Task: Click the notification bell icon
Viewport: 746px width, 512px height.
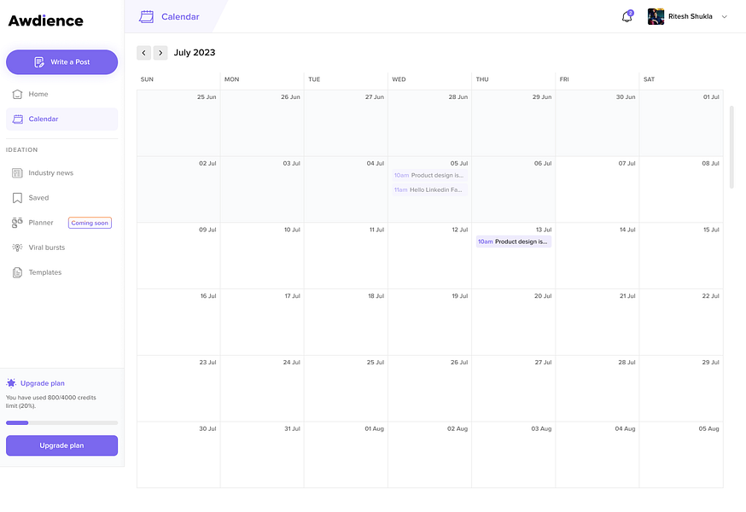Action: (627, 17)
